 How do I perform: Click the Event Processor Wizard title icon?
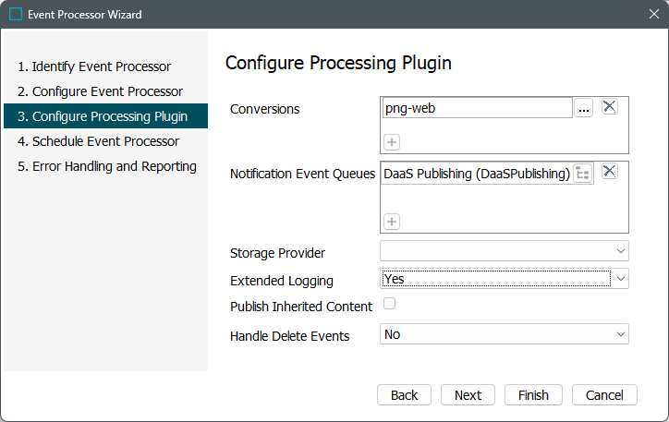16,15
